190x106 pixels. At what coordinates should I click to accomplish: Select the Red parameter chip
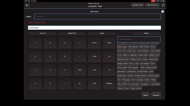pos(142,67)
